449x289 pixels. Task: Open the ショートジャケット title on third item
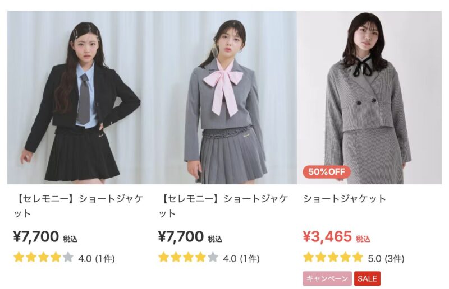[345, 199]
